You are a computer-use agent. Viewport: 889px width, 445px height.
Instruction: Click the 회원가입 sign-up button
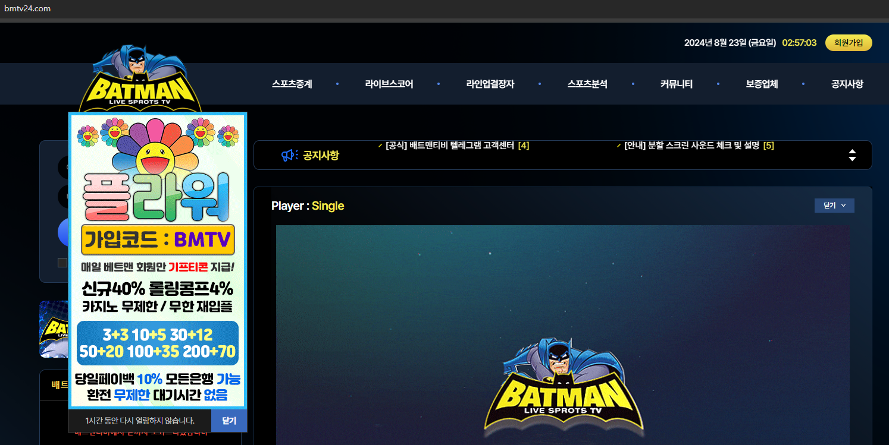point(849,43)
